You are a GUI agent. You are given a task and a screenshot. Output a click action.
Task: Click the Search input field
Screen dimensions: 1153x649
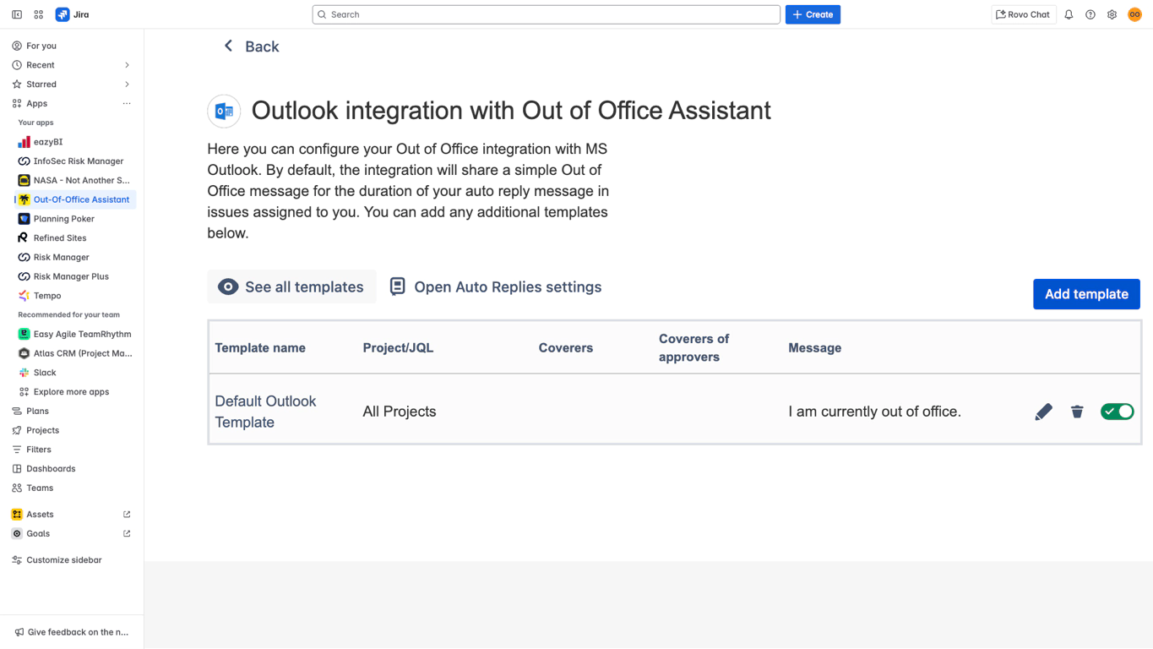click(546, 14)
